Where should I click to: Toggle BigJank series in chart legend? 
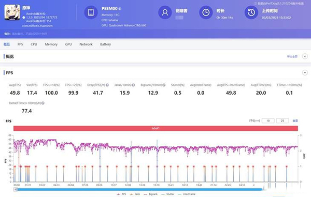[x=150, y=194]
